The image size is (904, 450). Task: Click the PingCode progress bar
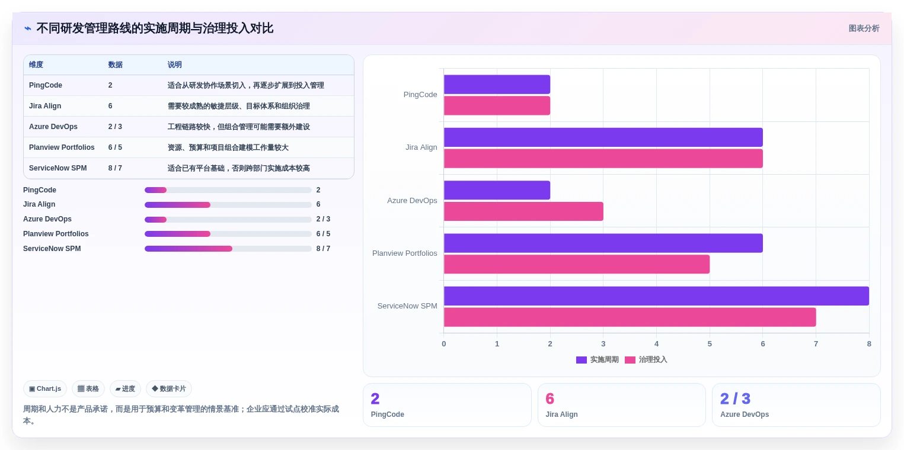tap(228, 190)
